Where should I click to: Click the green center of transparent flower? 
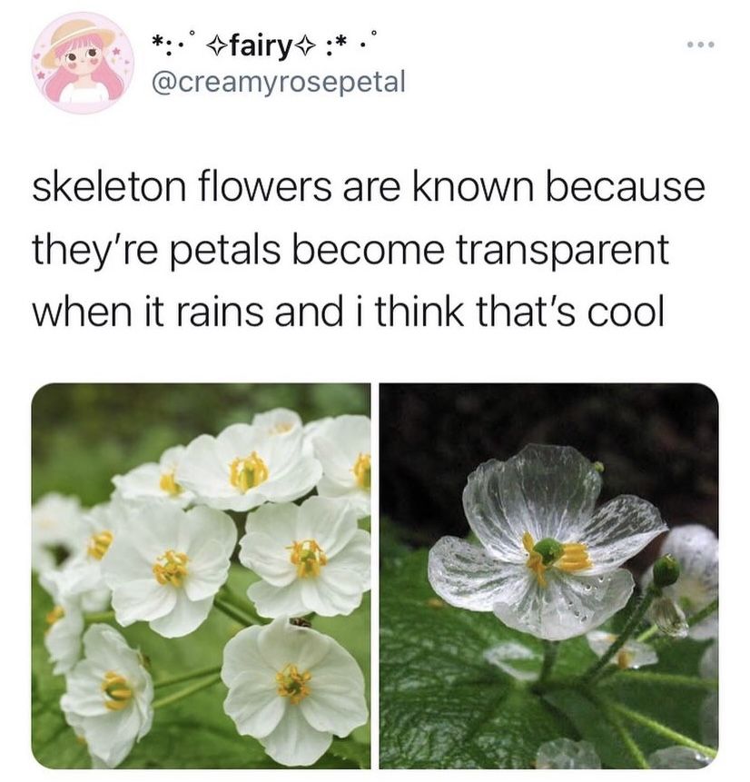[548, 551]
